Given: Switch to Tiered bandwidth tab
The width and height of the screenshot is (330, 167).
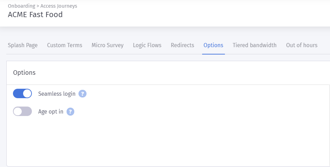Looking at the screenshot, I should (254, 45).
